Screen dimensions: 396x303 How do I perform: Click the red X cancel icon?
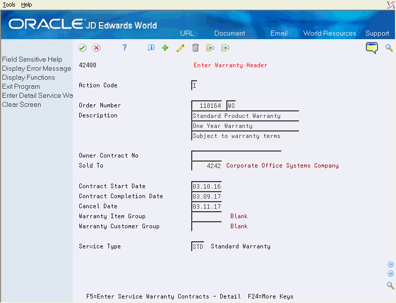(x=96, y=48)
